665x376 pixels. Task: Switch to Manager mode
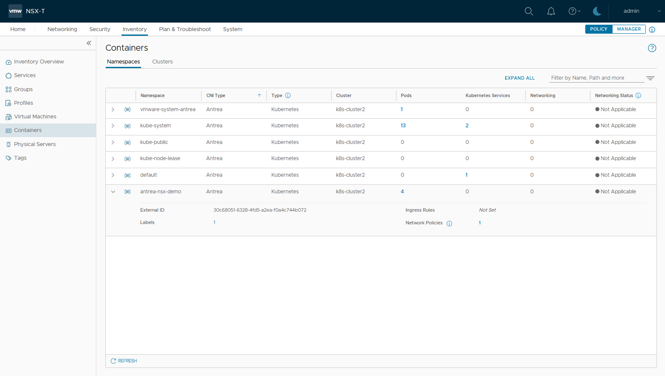point(629,29)
